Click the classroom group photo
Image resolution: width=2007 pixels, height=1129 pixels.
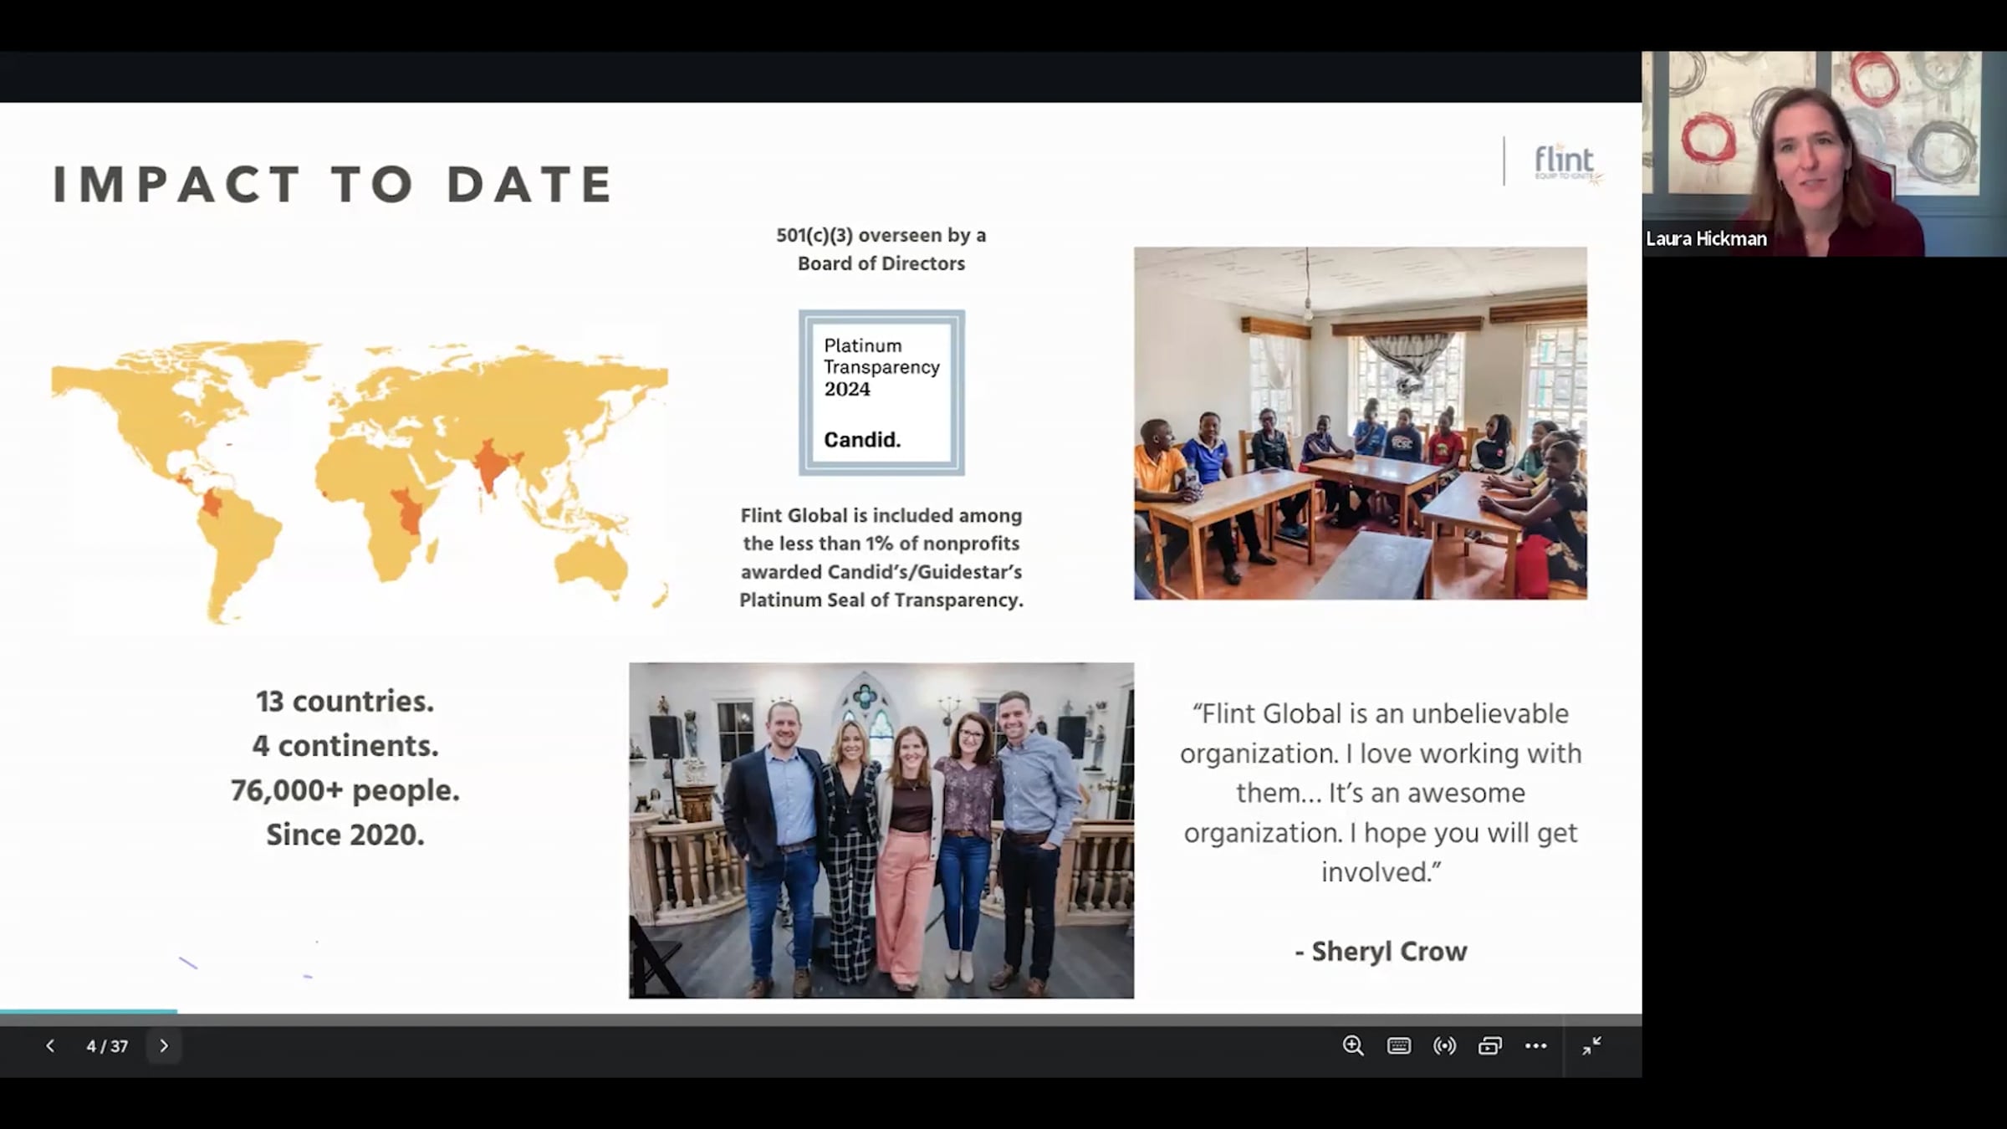pos(1361,423)
